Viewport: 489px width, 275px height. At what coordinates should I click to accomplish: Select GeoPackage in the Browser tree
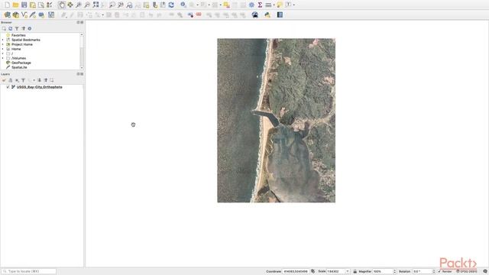point(21,63)
